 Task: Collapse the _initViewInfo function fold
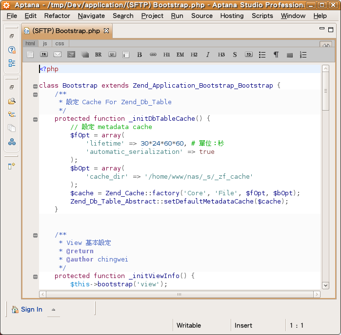[35, 276]
